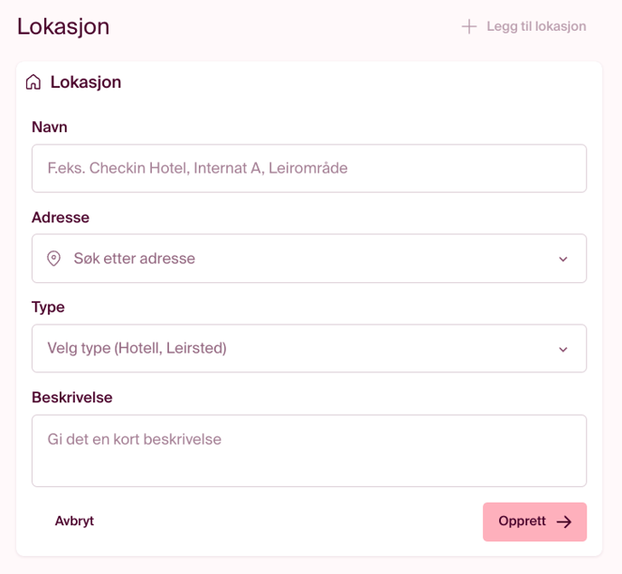The height and width of the screenshot is (574, 622).
Task: Click the arrow icon on the Opprett button
Action: [564, 522]
